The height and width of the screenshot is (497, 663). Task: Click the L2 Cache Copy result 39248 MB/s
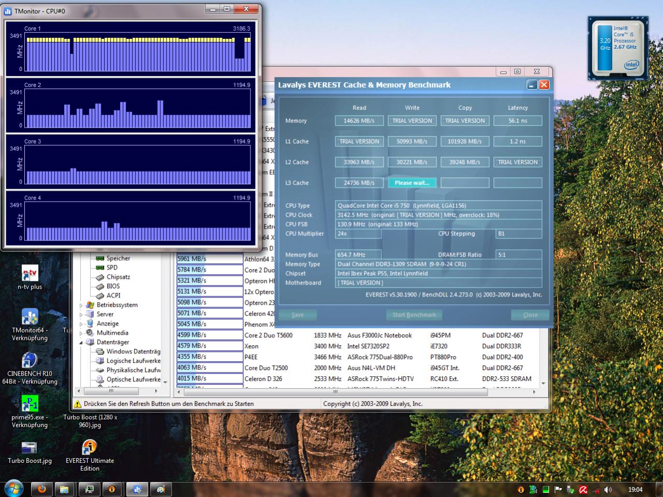pyautogui.click(x=465, y=162)
